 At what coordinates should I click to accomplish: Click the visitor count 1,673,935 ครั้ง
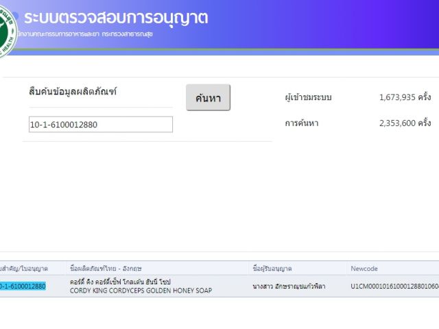[404, 97]
